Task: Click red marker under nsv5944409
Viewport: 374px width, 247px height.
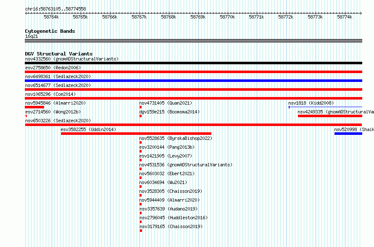Action: point(140,204)
